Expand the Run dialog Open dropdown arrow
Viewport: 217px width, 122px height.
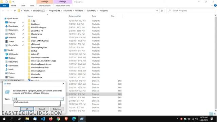click(x=62, y=99)
